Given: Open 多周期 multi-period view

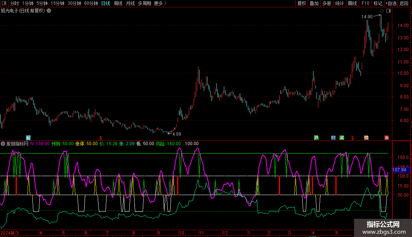Looking at the screenshot, I should tap(144, 3).
